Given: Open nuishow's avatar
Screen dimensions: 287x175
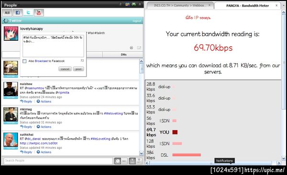Looking at the screenshot, I should coord(11,89).
